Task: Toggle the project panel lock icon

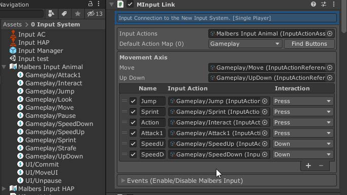Action: point(90,4)
